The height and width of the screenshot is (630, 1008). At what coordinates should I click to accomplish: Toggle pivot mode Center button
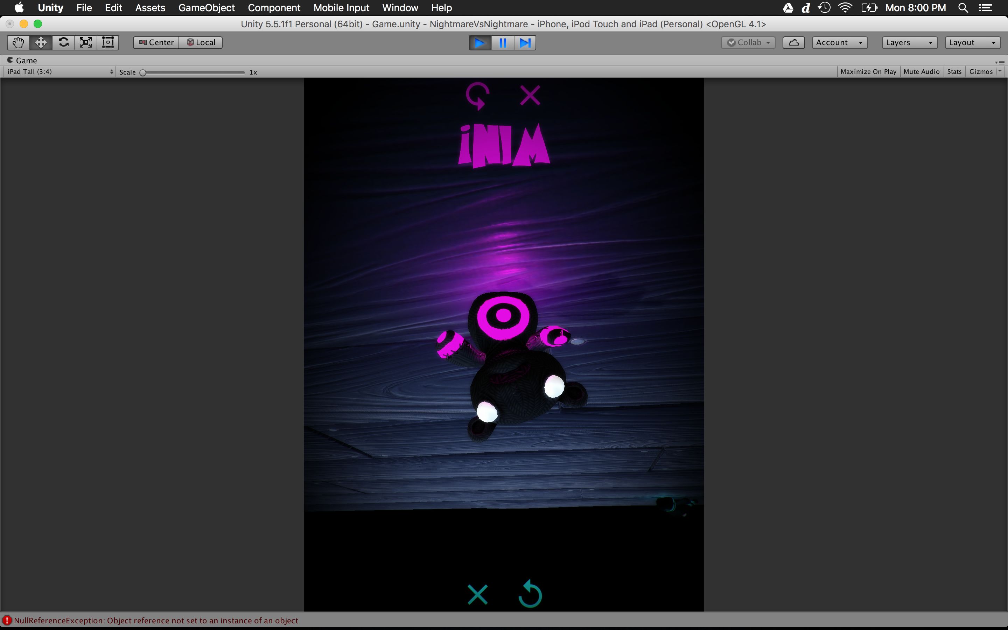coord(156,42)
